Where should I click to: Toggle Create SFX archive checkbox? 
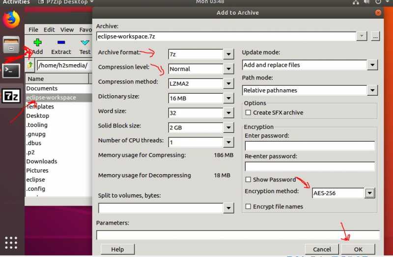click(248, 113)
